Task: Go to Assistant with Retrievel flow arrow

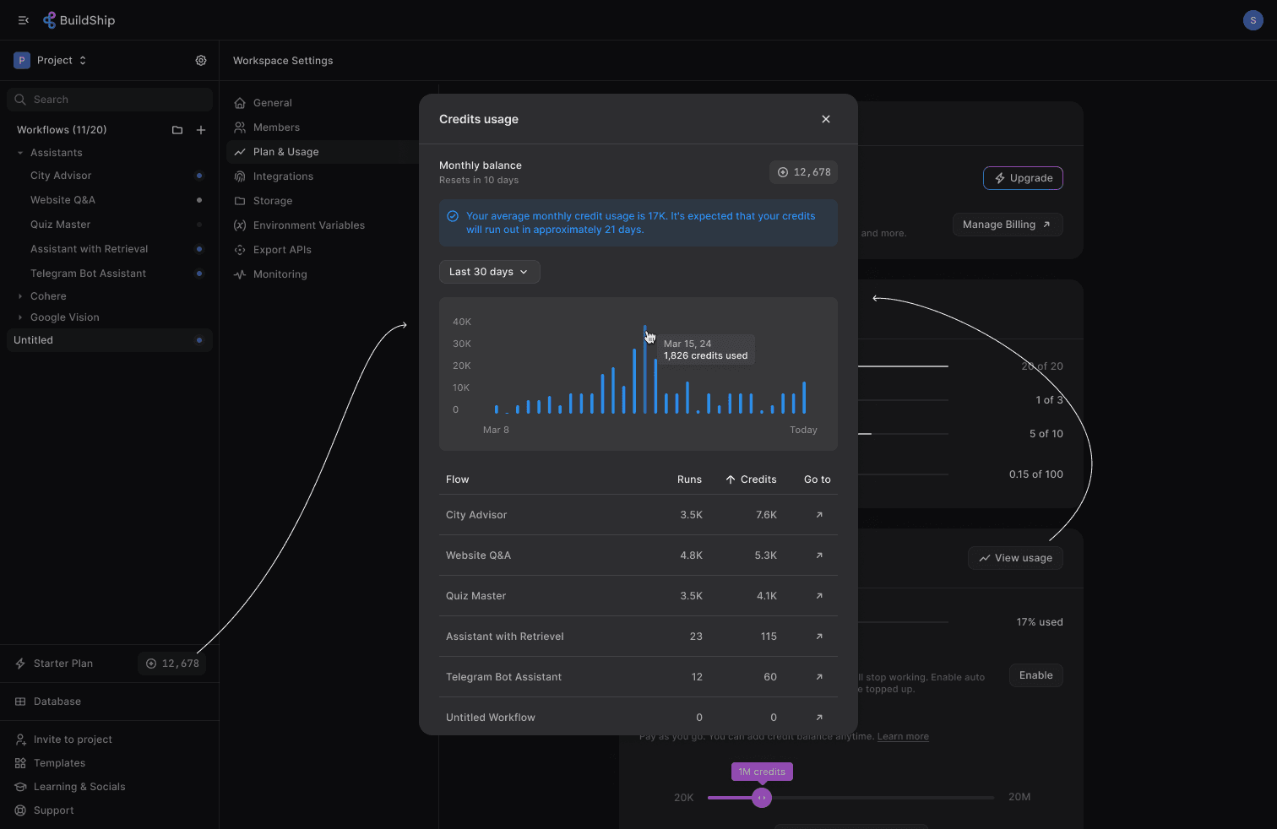Action: pos(819,637)
